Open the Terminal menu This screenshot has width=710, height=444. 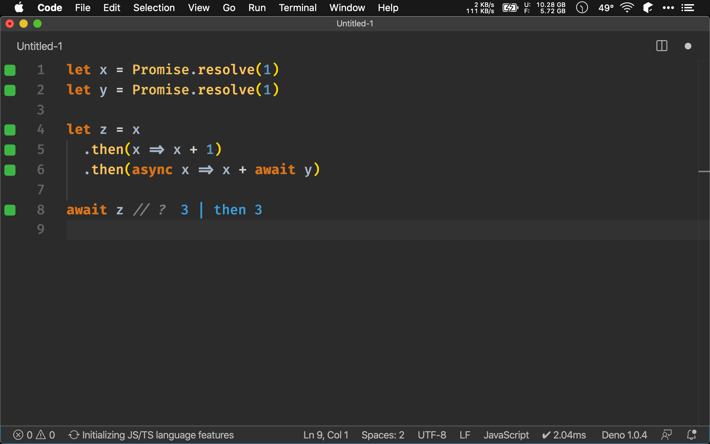297,8
